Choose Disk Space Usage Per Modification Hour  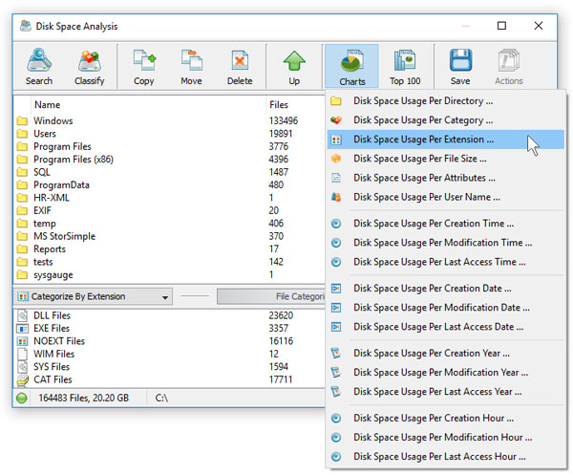coord(445,438)
